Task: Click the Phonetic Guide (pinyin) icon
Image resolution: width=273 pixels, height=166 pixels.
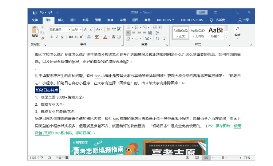Action: click(114, 29)
